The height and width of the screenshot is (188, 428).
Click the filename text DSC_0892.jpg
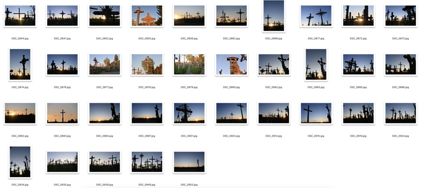[x=20, y=136]
